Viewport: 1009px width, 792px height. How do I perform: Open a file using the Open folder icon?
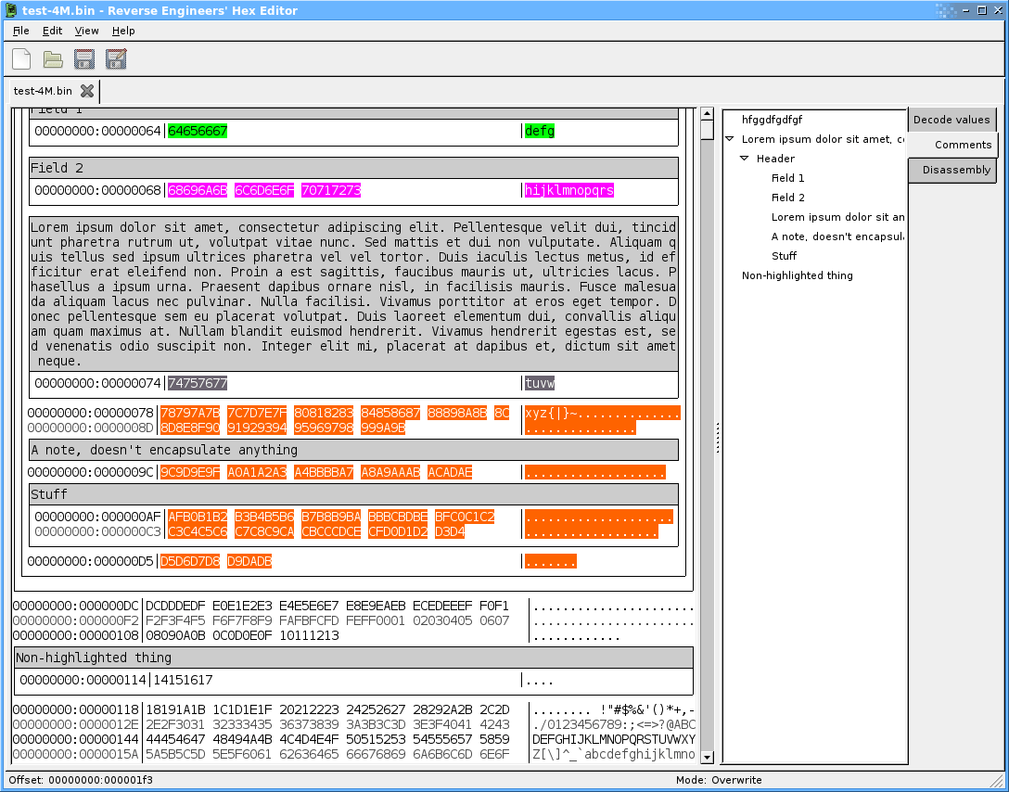[x=52, y=58]
